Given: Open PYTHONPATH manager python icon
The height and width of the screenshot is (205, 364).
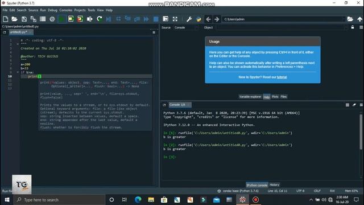Looking at the screenshot, I should pos(198,19).
